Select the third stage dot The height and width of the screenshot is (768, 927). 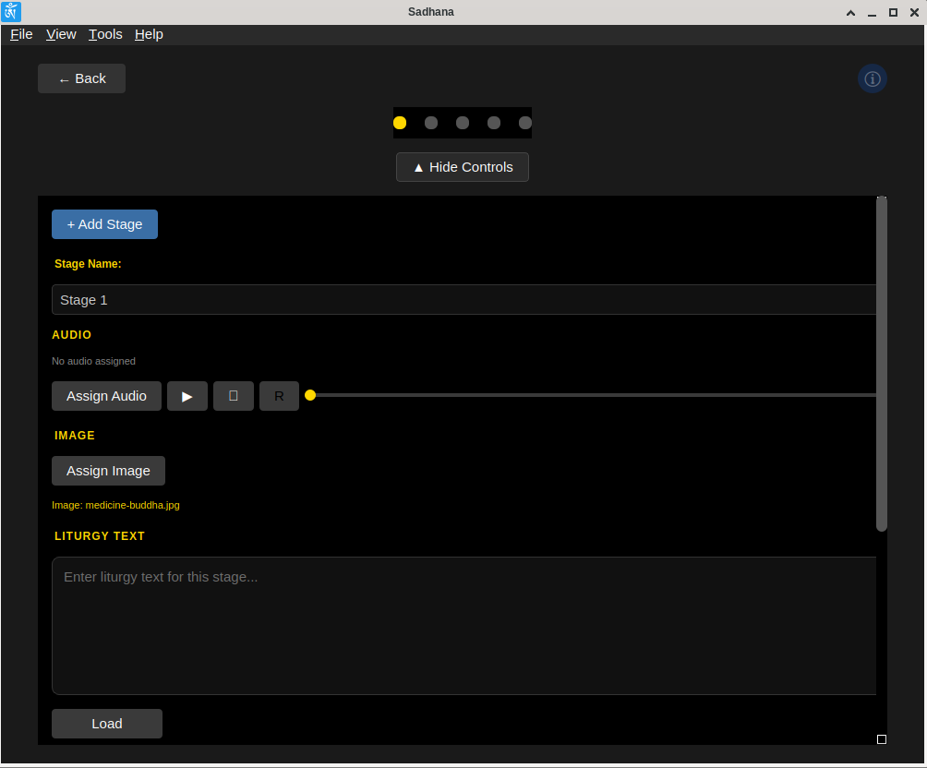pos(463,123)
